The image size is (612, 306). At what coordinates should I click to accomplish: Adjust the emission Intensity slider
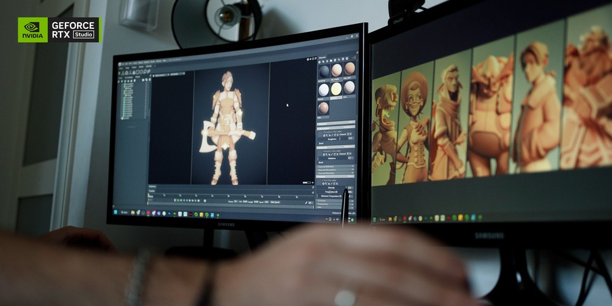tap(332, 188)
